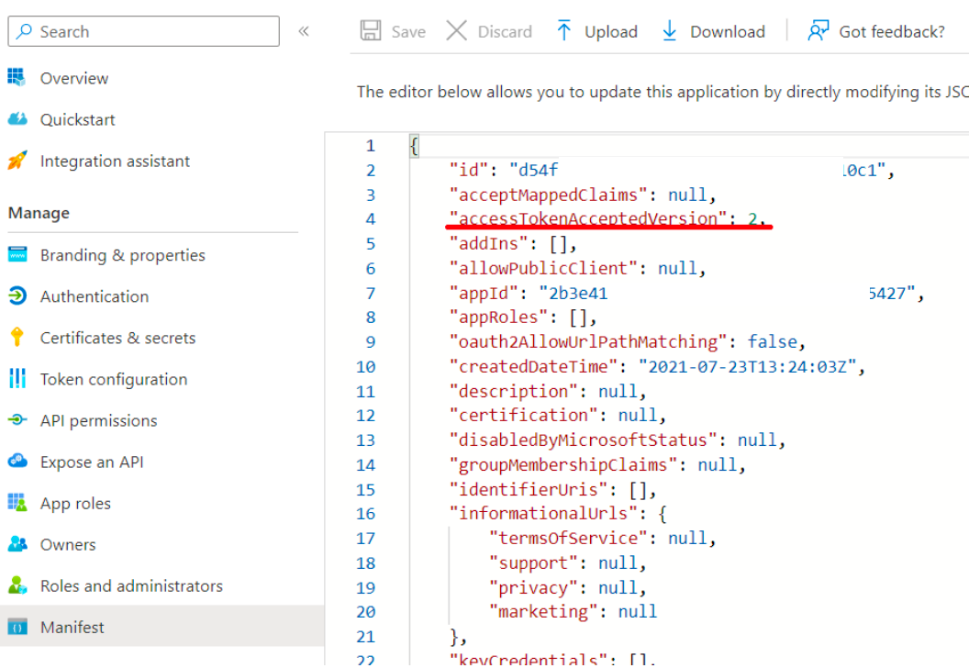The image size is (980, 668).
Task: Select Expose an API
Action: click(92, 462)
